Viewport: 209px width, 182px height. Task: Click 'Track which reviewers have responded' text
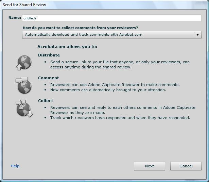pyautogui.click(x=120, y=118)
